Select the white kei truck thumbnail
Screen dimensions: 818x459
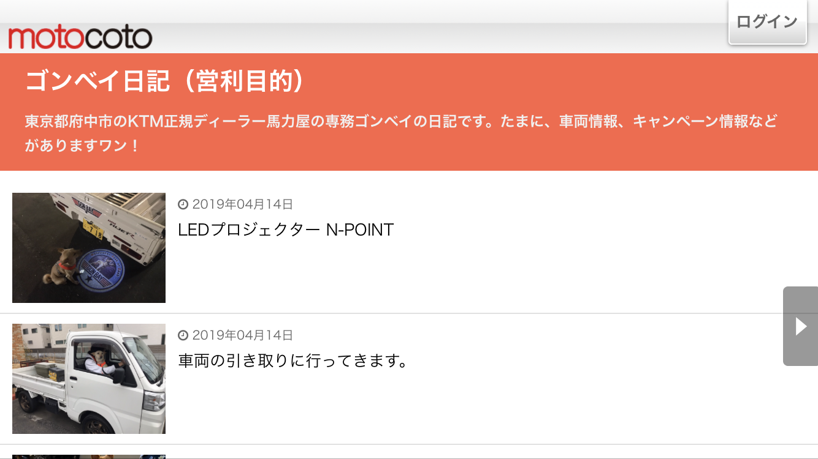(89, 379)
